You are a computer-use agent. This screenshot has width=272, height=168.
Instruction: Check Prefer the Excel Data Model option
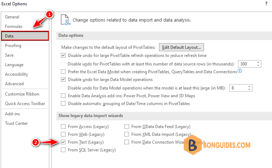63,71
